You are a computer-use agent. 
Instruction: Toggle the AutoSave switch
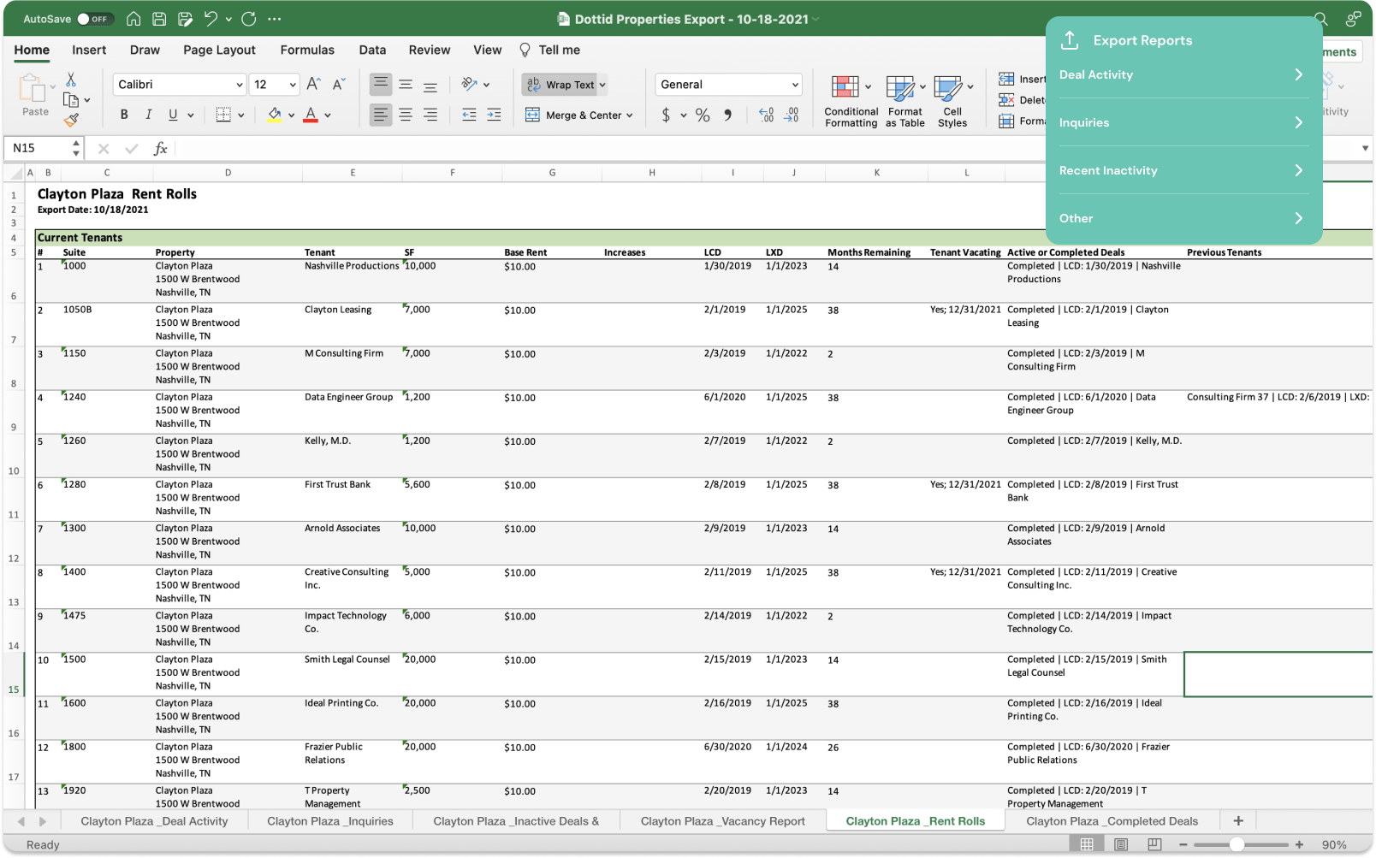(x=95, y=19)
